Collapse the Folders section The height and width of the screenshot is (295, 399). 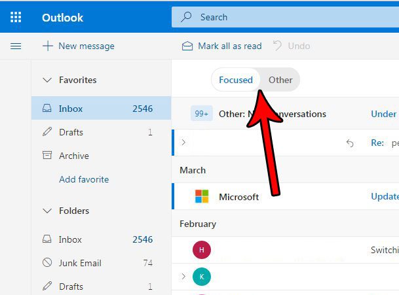pyautogui.click(x=47, y=211)
